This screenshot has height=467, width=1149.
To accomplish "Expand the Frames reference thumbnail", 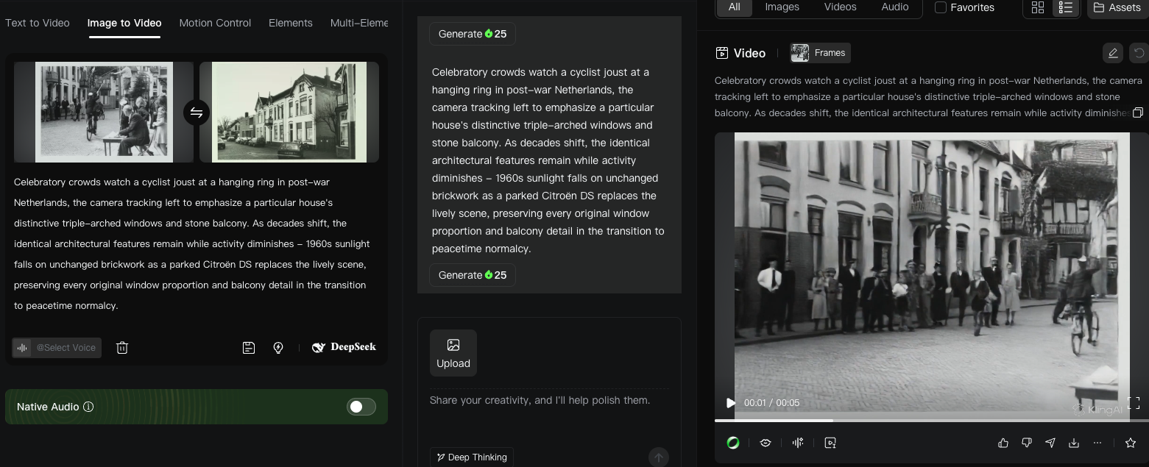I will 820,53.
